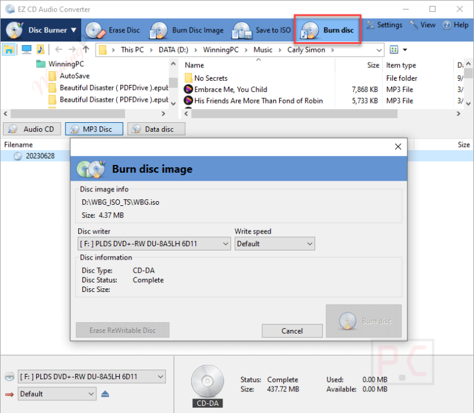The image size is (474, 413).
Task: Click the drive icon at bottom left
Action: [x=10, y=376]
